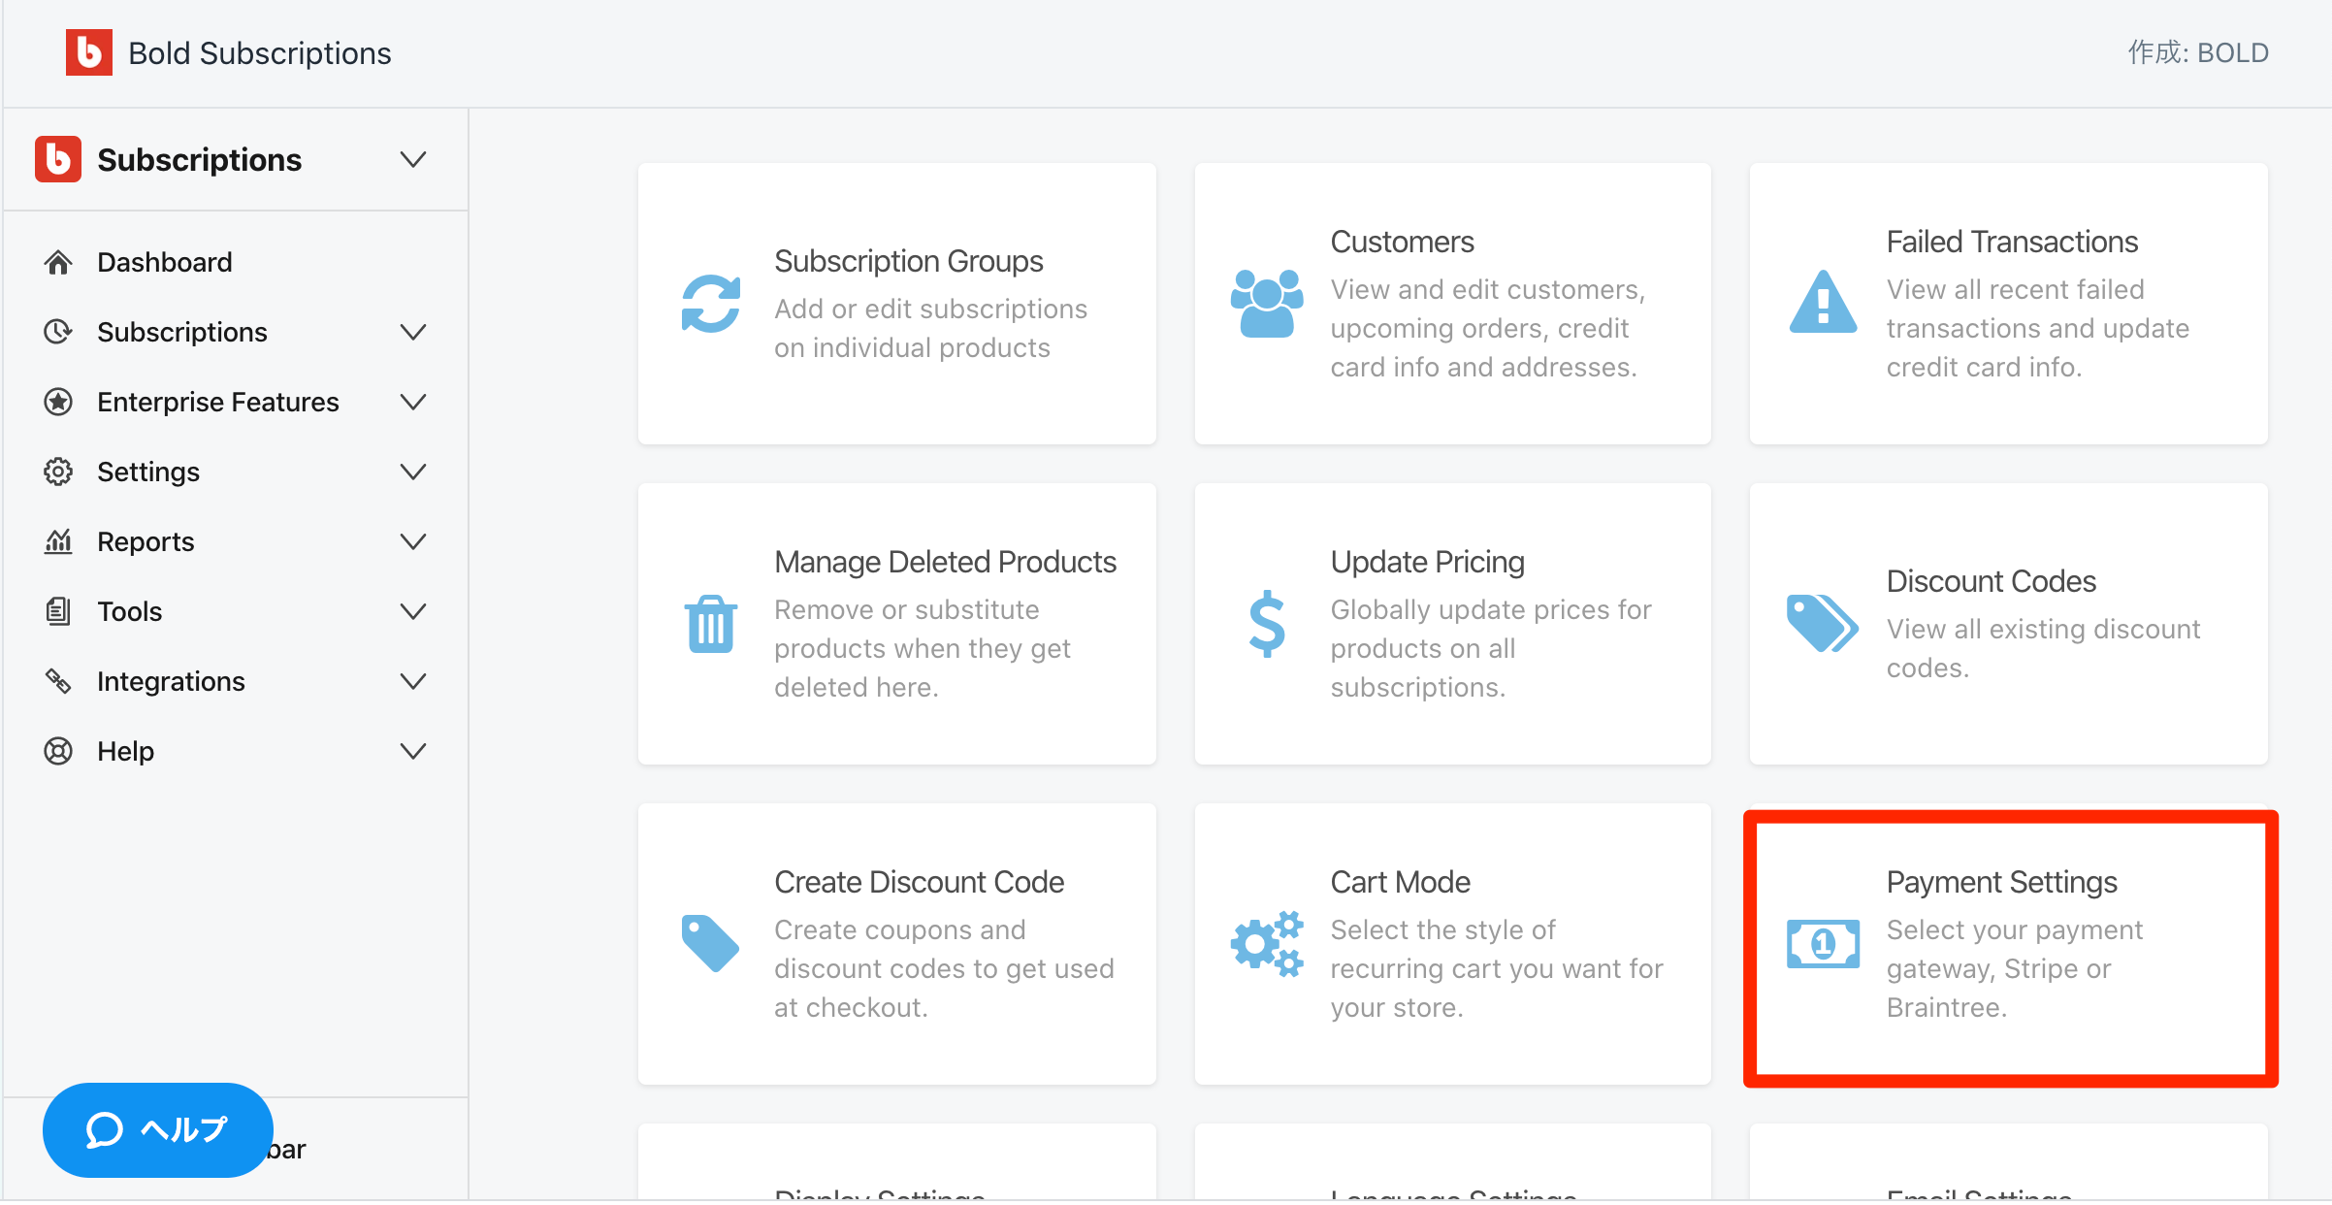Image resolution: width=2332 pixels, height=1205 pixels.
Task: Click the Customers people group icon
Action: pyautogui.click(x=1266, y=304)
